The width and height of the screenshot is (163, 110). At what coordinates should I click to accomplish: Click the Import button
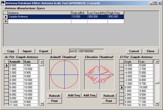tap(27, 51)
